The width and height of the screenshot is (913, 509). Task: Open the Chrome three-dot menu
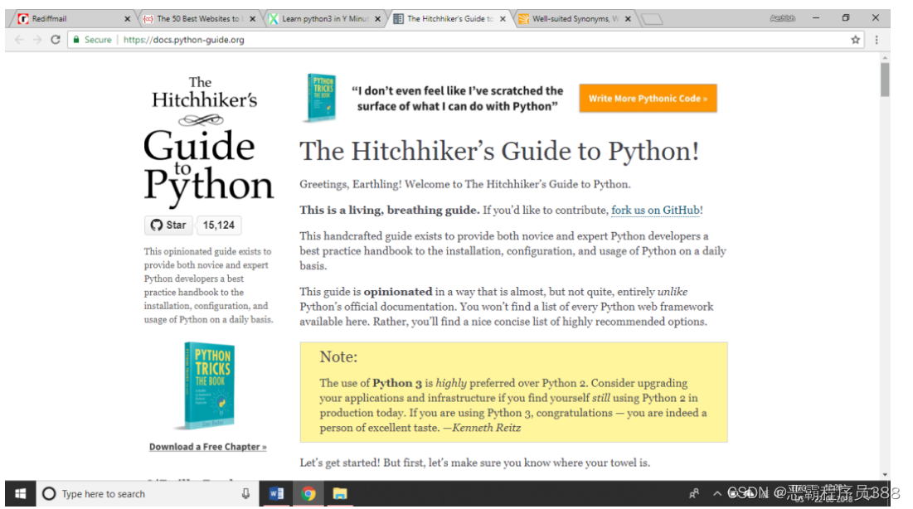coord(877,40)
